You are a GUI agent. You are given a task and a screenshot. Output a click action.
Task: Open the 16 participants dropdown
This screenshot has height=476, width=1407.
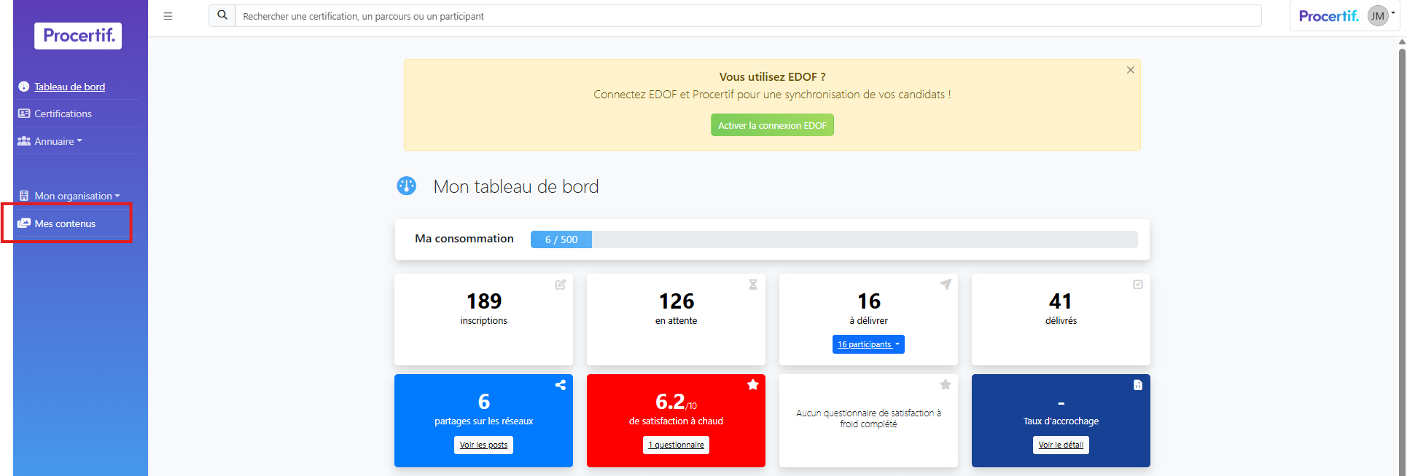[868, 344]
